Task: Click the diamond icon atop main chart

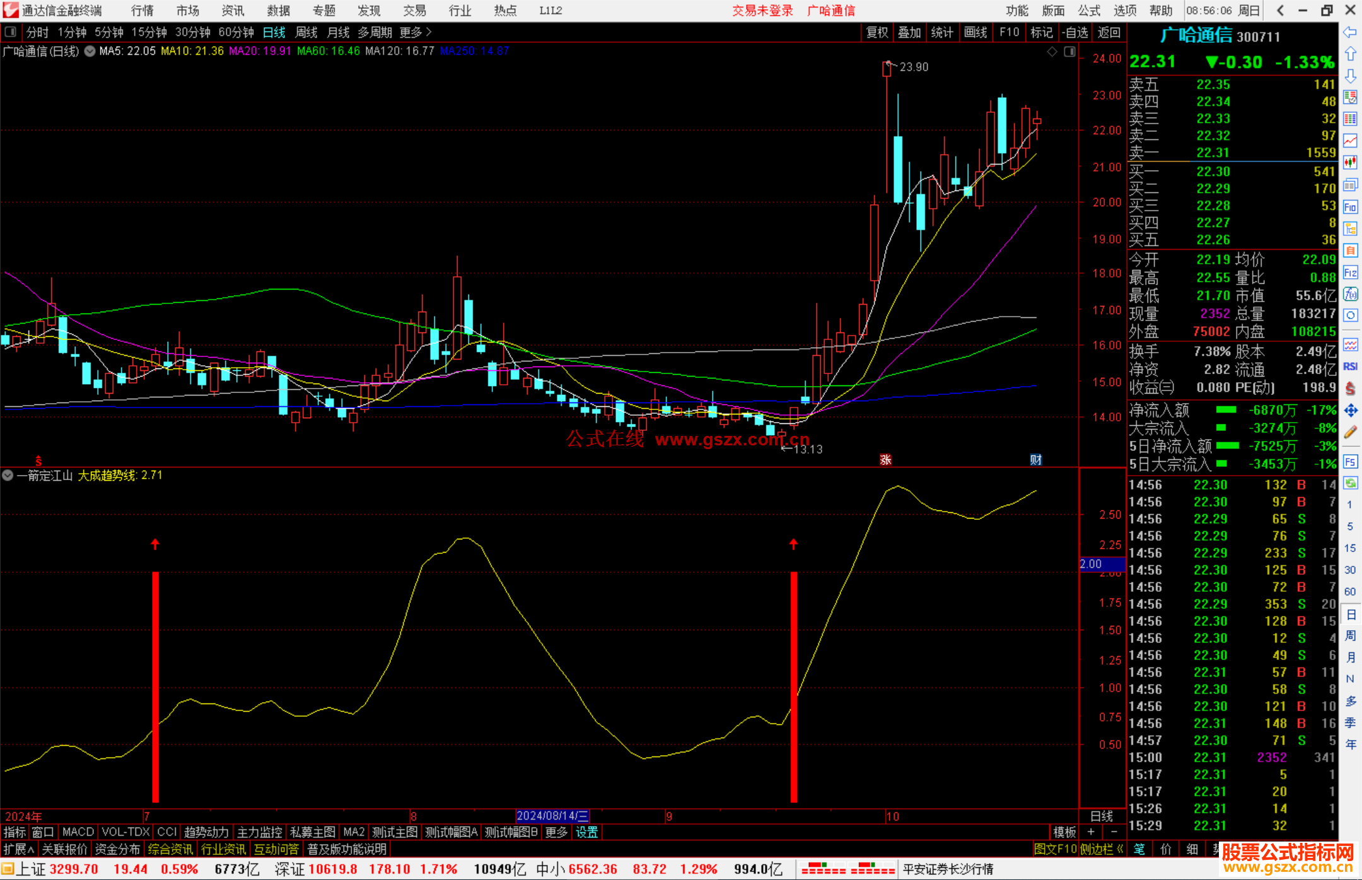Action: click(x=1052, y=52)
